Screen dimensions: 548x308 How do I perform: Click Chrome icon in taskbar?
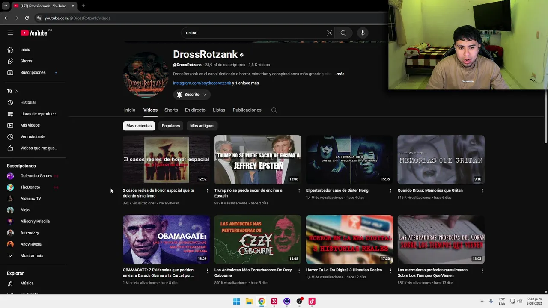click(x=262, y=301)
